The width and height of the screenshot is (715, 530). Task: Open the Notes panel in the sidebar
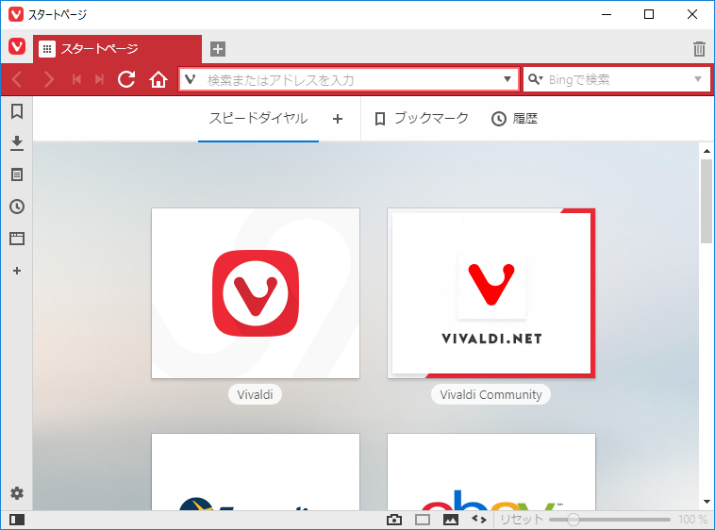17,175
